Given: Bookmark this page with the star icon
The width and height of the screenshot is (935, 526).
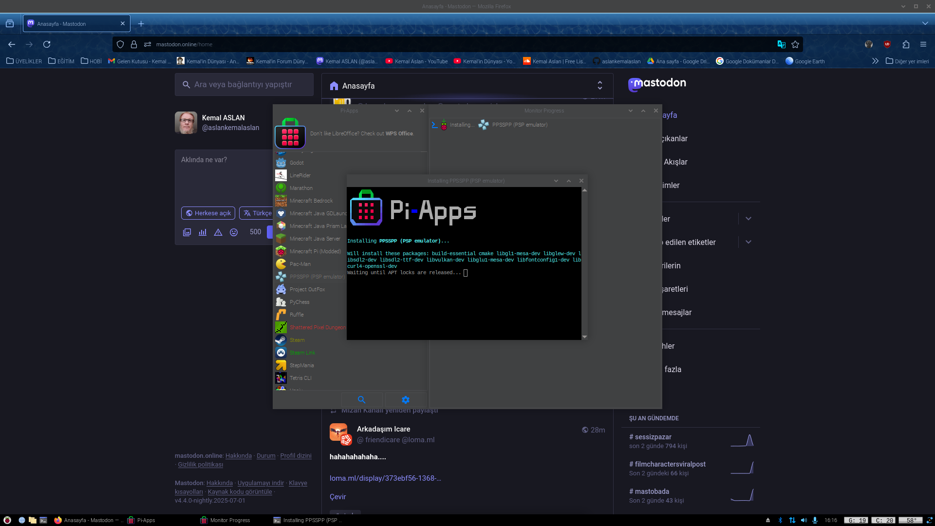Looking at the screenshot, I should pyautogui.click(x=795, y=44).
